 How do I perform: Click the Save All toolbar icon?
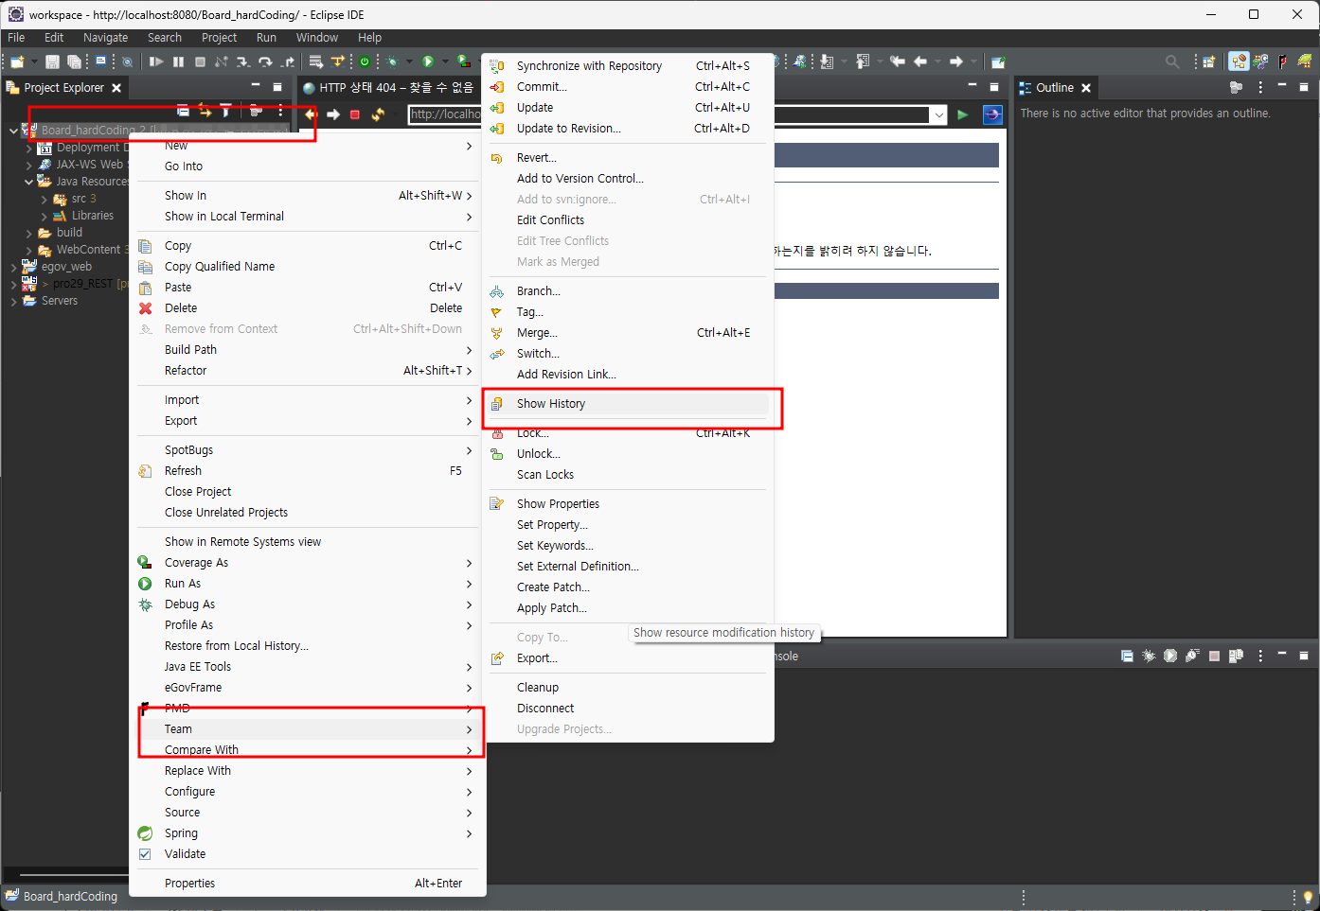tap(74, 61)
